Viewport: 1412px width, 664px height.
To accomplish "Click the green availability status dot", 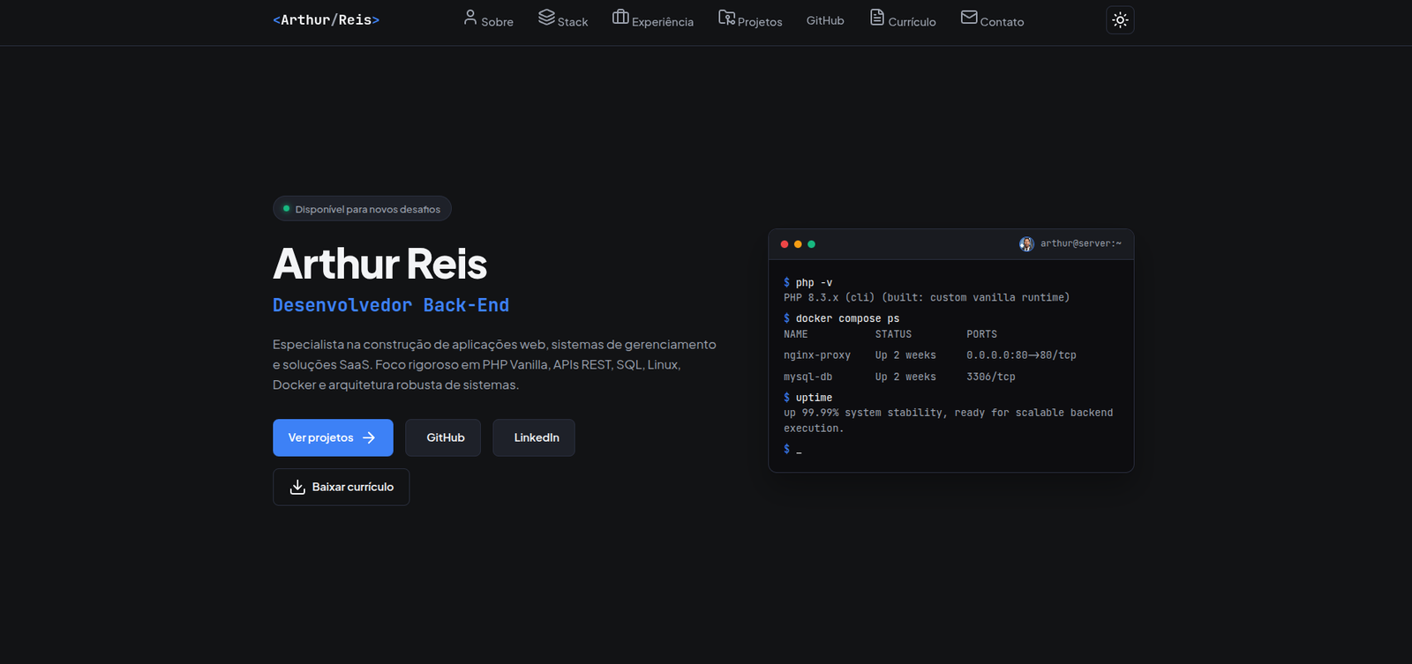I will pyautogui.click(x=286, y=209).
